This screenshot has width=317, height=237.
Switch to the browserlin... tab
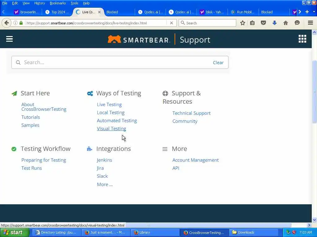(26, 12)
